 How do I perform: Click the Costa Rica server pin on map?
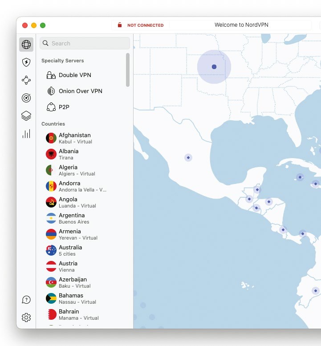point(283,230)
